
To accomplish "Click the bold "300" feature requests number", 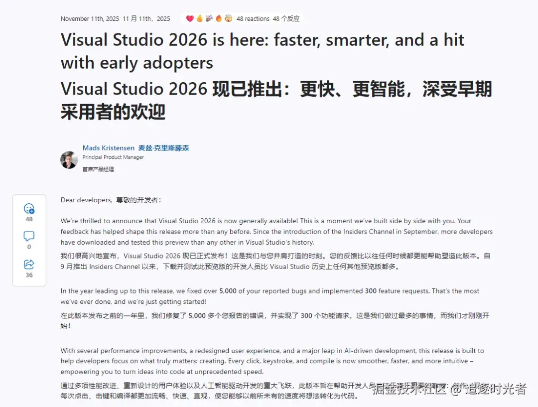I will point(371,291).
